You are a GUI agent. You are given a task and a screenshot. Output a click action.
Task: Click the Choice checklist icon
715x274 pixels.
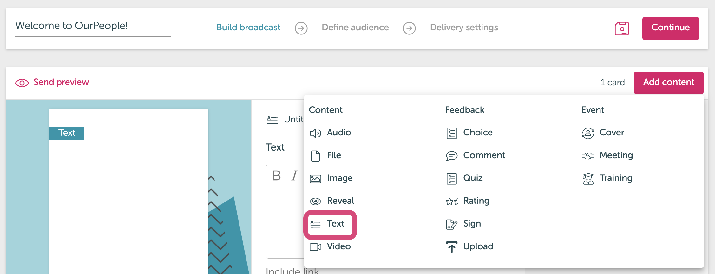[451, 133]
